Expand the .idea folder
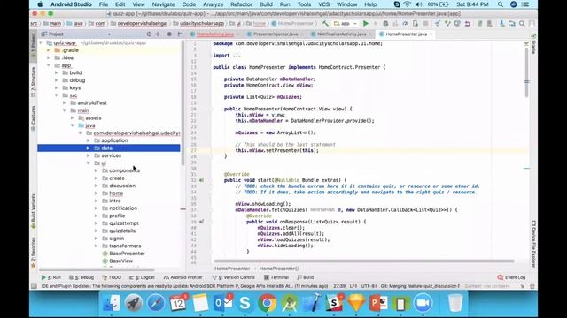 coord(49,57)
